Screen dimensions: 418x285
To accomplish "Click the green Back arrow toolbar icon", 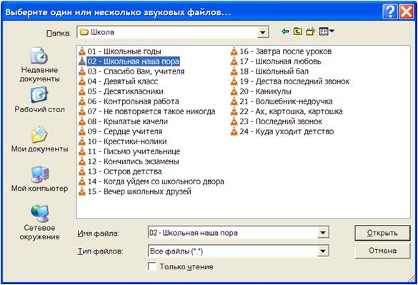I will pos(285,31).
